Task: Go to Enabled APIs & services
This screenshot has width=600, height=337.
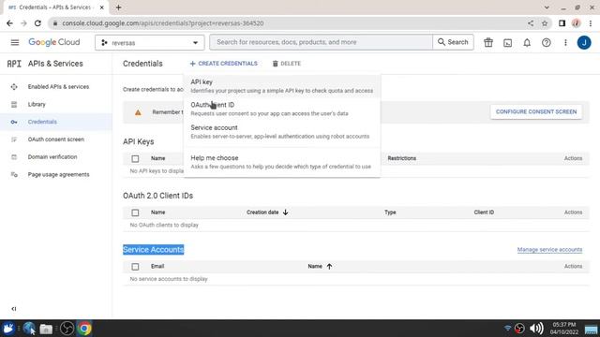Action: click(x=56, y=87)
